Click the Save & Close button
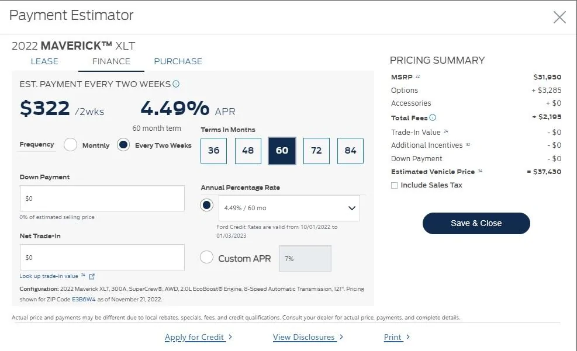577x351 pixels. [x=476, y=223]
